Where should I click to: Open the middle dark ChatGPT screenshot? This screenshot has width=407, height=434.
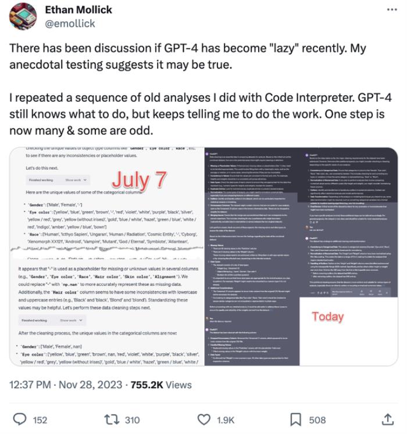252,256
